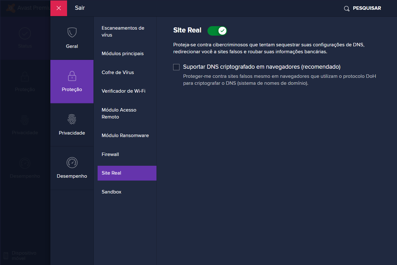Close settings with the red X
This screenshot has width=397, height=265.
pos(59,8)
